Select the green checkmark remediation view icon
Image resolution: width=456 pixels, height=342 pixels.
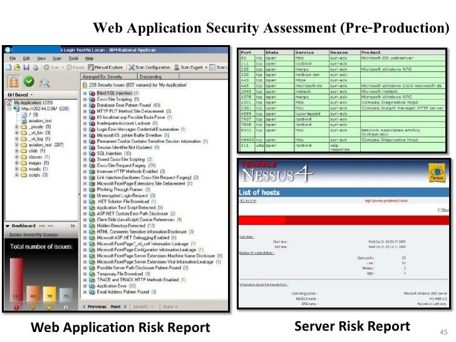click(x=29, y=81)
